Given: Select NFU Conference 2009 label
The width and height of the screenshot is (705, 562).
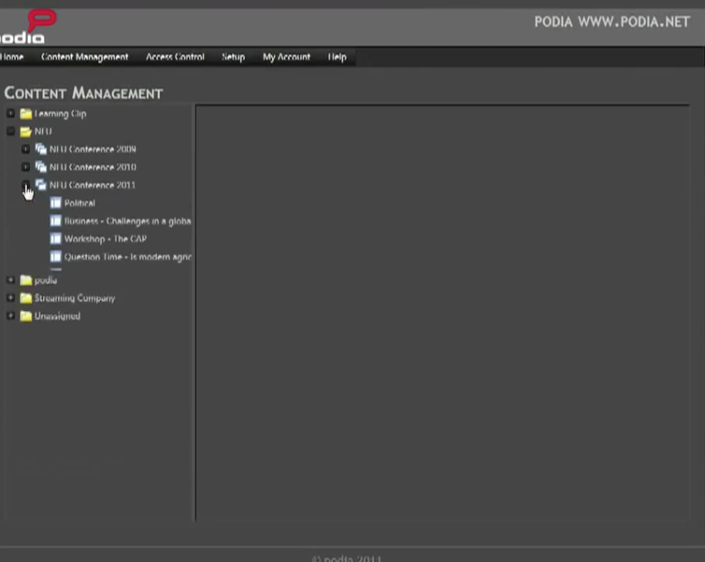Looking at the screenshot, I should click(93, 149).
